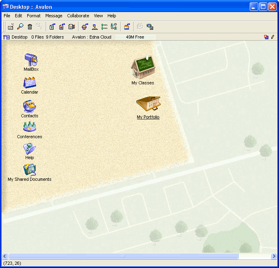Click the pencil icon in status bar

(273, 37)
